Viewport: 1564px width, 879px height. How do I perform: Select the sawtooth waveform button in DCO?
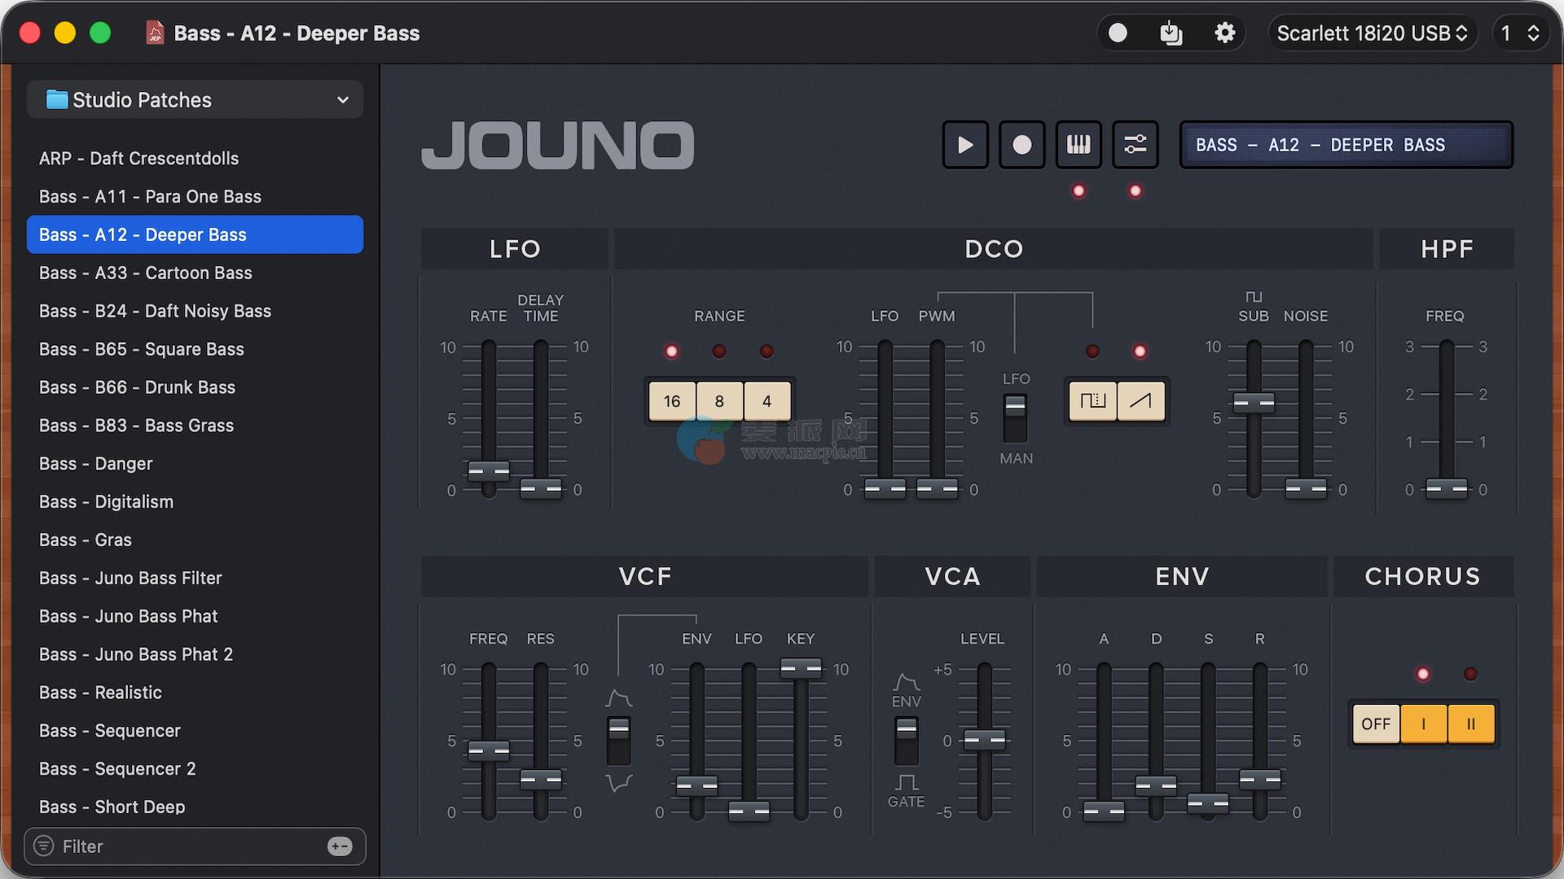(1140, 400)
